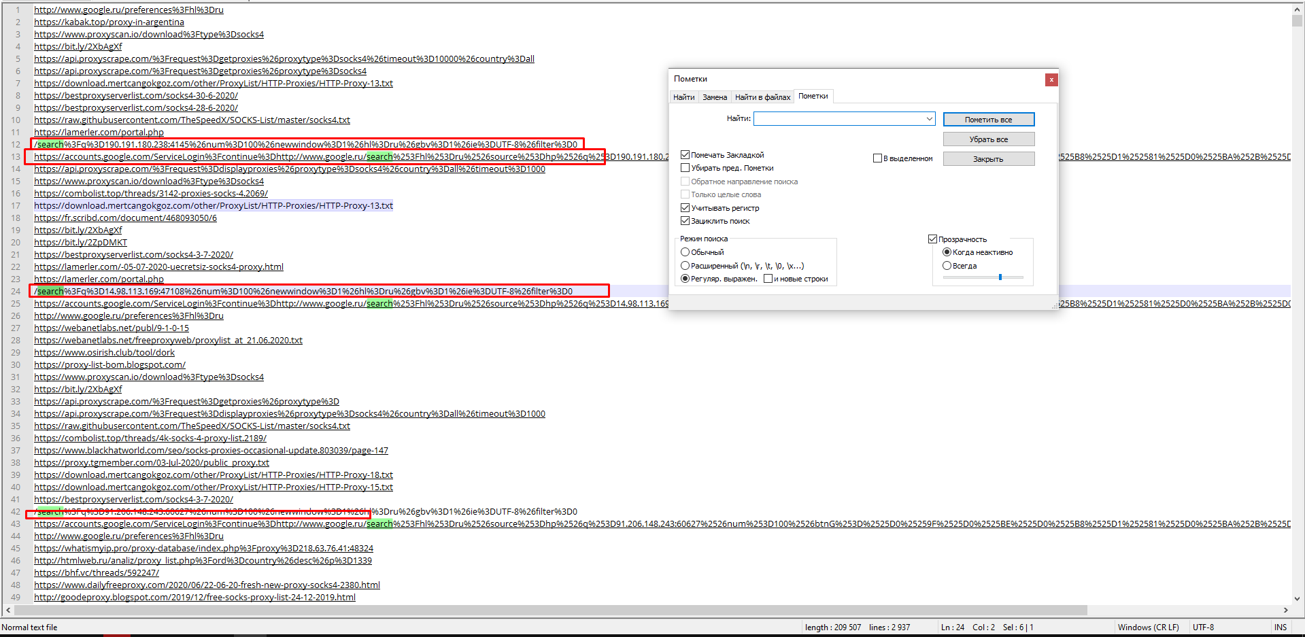This screenshot has height=637, width=1305.
Task: Click the Убрать все button
Action: pos(988,139)
